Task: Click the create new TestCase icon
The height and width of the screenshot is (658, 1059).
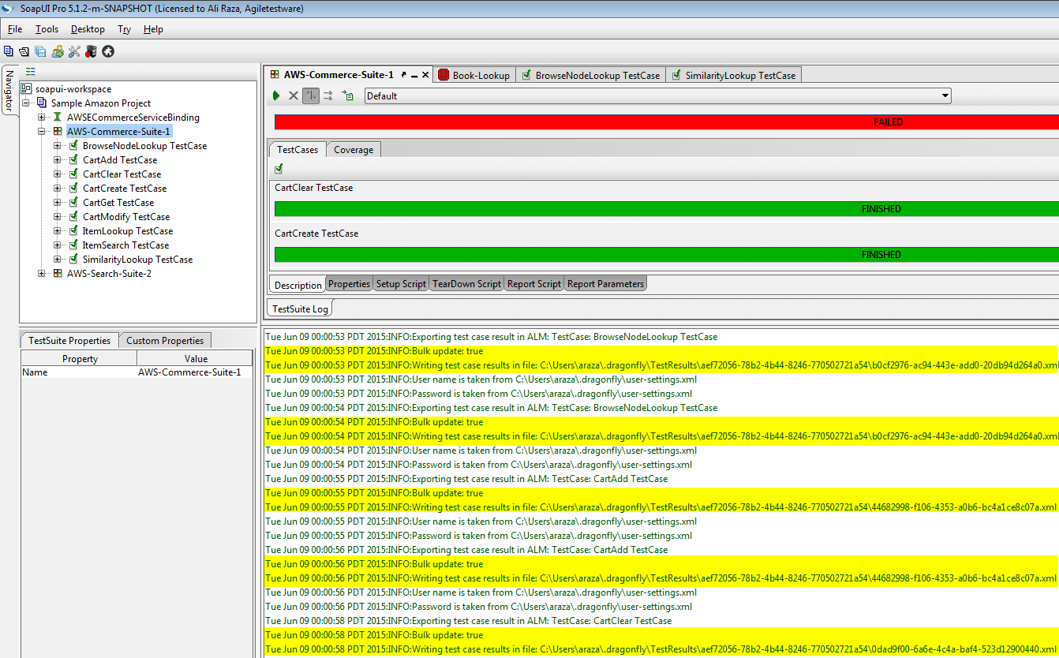Action: click(x=347, y=95)
